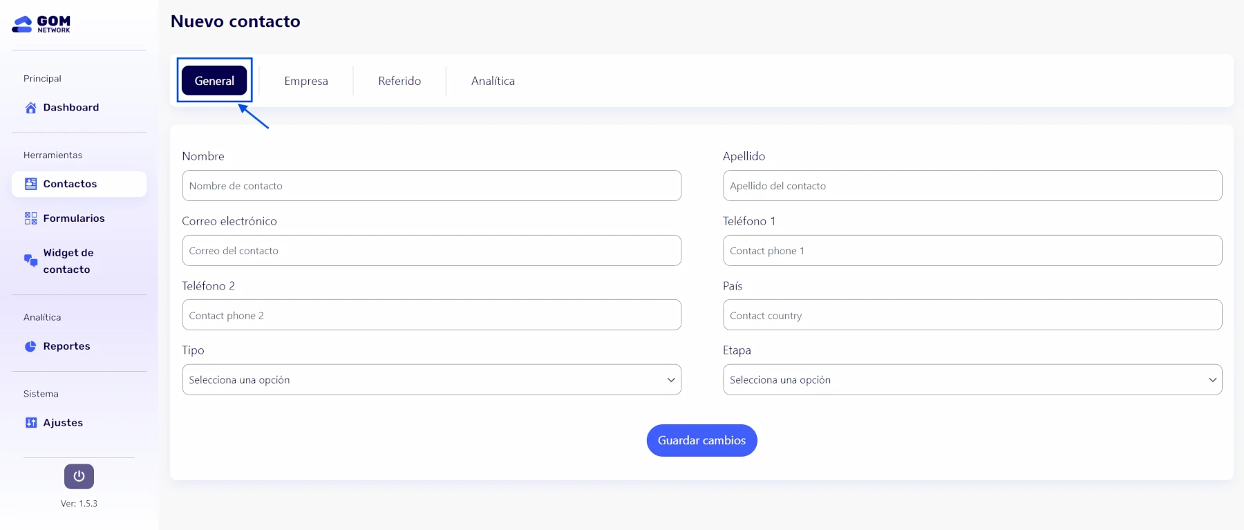Click the Dashboard home icon
The image size is (1244, 530).
pyautogui.click(x=31, y=108)
